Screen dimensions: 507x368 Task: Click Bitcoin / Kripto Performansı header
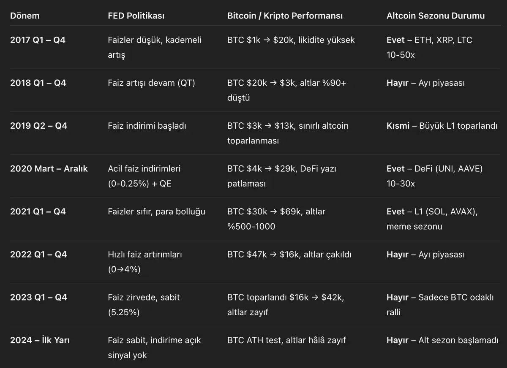(x=285, y=16)
